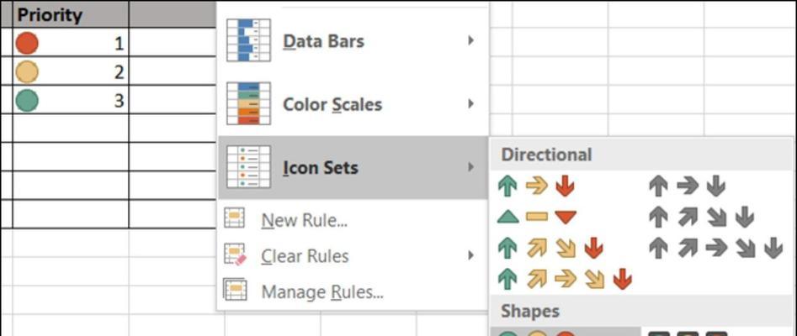Click the Data Bars icon
Viewport: 797px width, 336px height.
[x=248, y=40]
